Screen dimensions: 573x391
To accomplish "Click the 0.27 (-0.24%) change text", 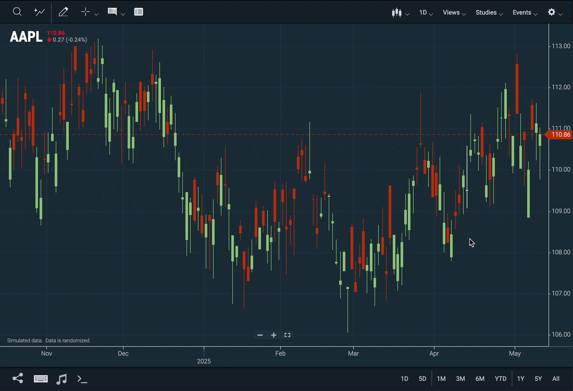I will pos(70,40).
